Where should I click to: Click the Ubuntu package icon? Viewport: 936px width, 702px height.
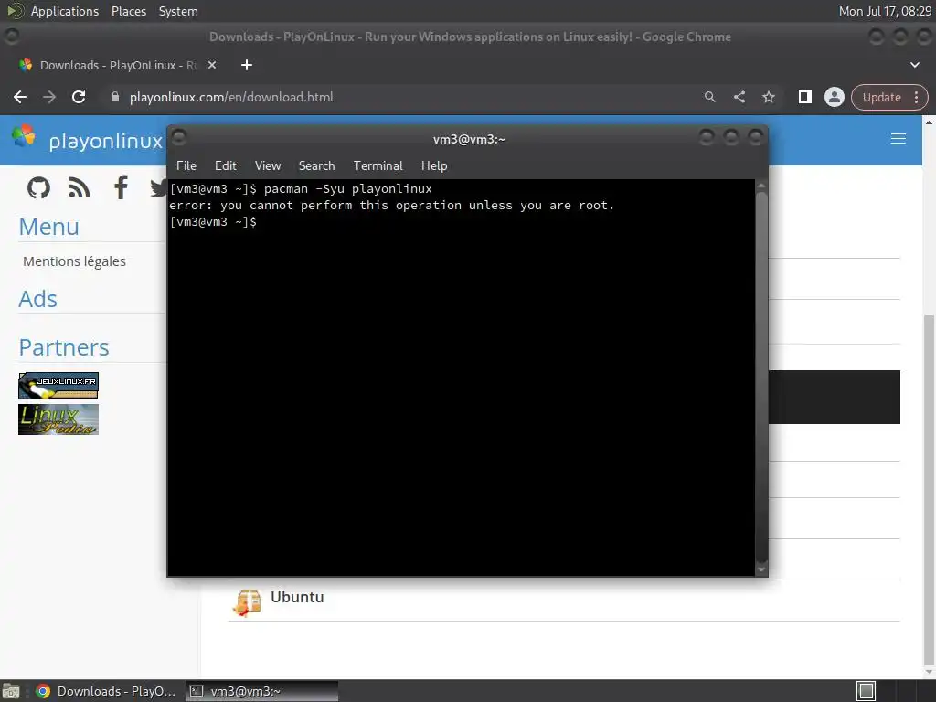247,601
